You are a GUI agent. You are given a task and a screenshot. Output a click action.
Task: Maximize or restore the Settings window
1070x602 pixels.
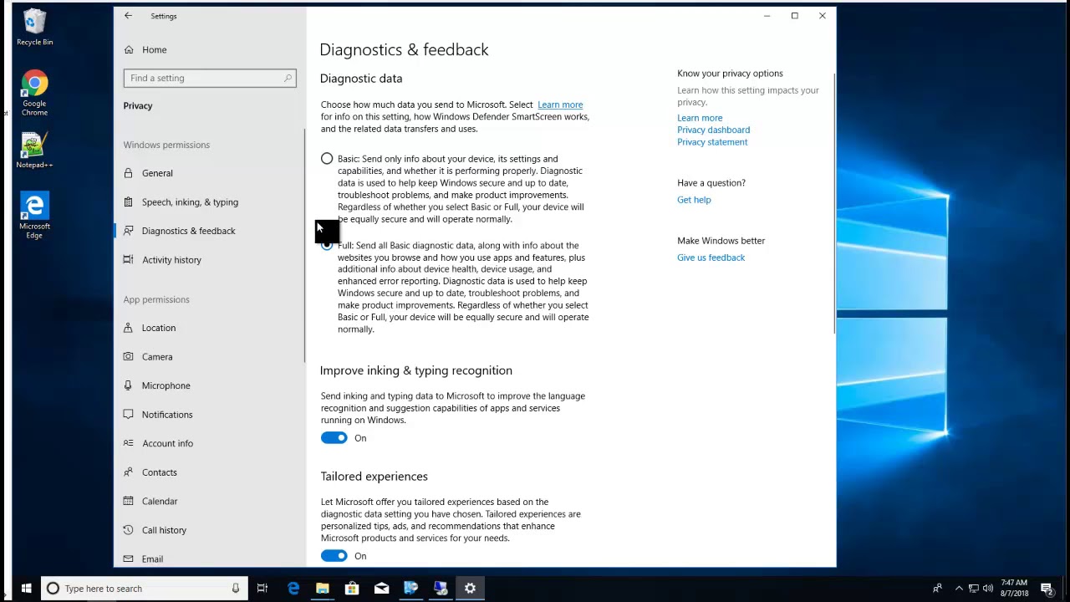(795, 16)
